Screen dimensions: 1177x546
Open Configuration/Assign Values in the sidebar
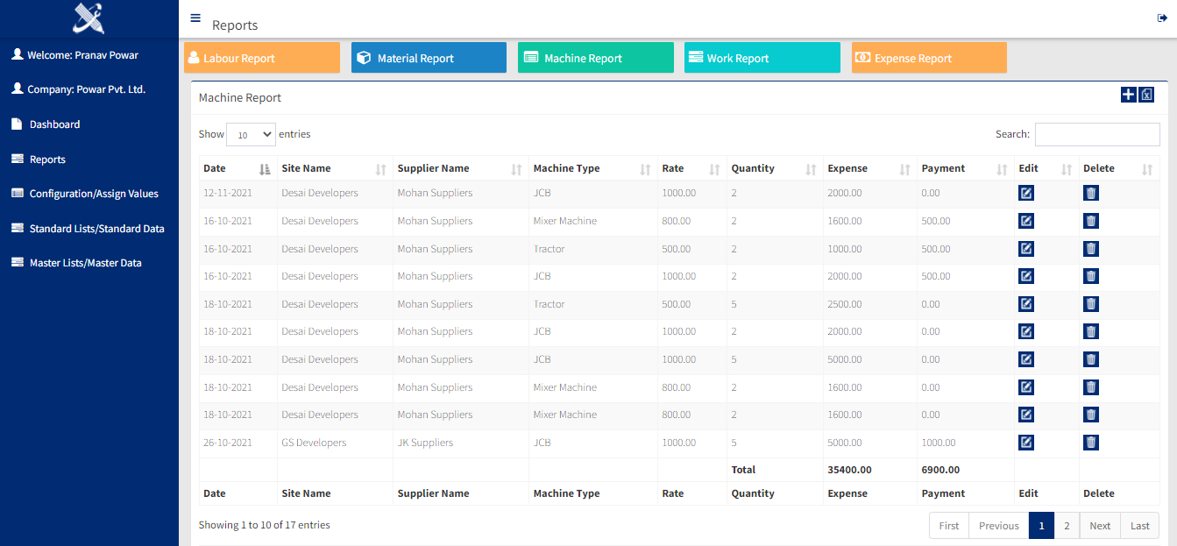[94, 194]
